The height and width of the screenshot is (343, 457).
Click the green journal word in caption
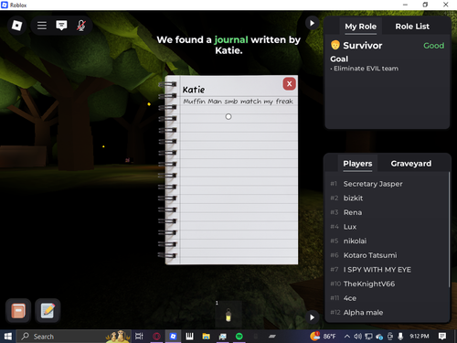(x=231, y=39)
